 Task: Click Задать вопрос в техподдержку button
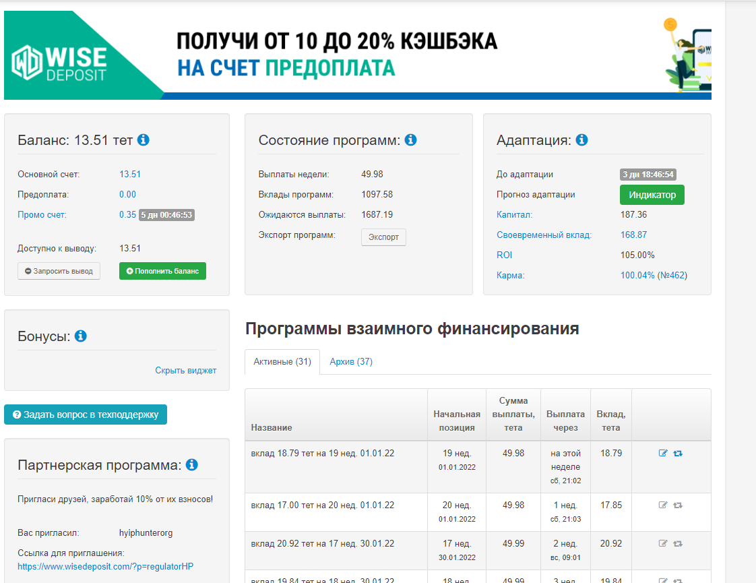tap(86, 415)
